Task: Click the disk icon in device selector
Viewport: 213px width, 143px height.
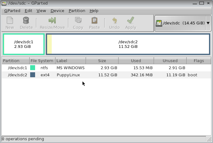Action: 159,23
